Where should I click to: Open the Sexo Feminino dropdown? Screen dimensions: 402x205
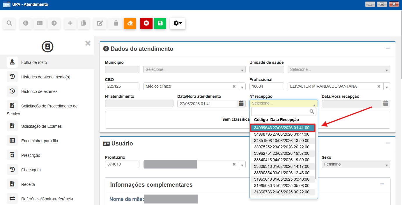(x=356, y=164)
